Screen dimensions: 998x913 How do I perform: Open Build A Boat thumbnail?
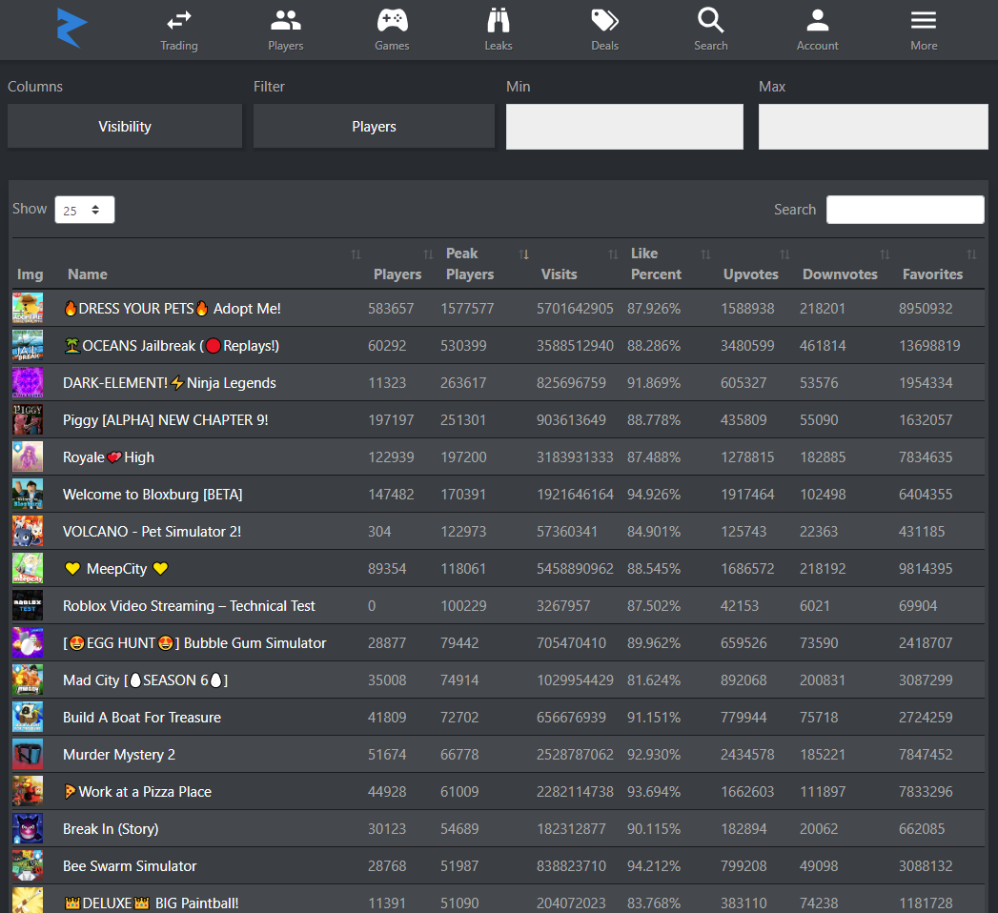point(28,718)
